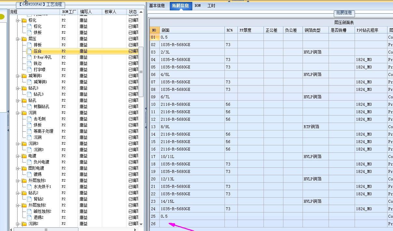The image size is (393, 231).
Task: Collapse the 图形电镀 folder node
Action: click(x=18, y=168)
